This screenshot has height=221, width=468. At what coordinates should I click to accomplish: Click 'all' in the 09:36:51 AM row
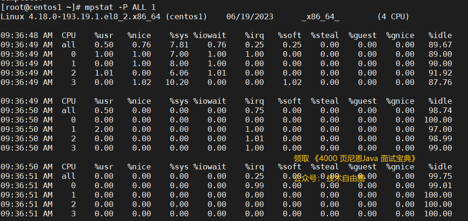(x=69, y=176)
